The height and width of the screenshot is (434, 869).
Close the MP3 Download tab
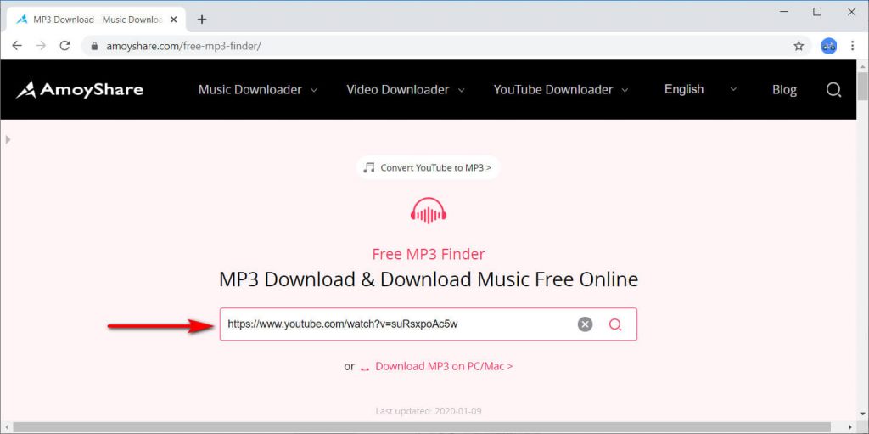click(173, 20)
